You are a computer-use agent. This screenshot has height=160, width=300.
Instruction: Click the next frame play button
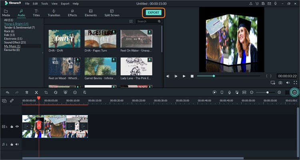(176, 76)
